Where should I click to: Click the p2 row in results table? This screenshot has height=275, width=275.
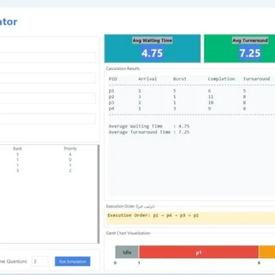coord(192,97)
